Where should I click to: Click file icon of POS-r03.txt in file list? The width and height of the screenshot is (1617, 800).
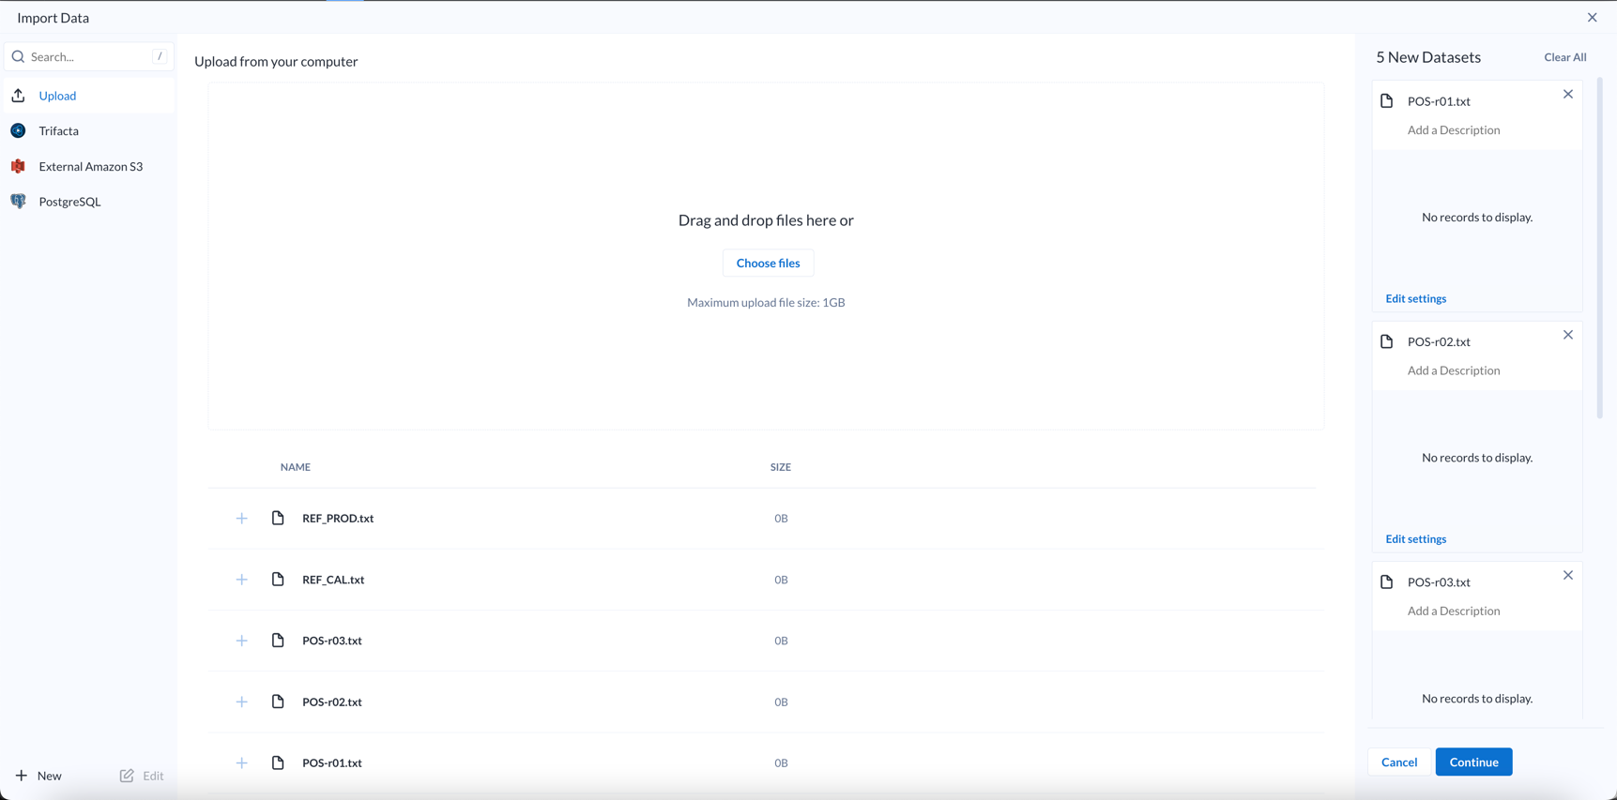click(x=278, y=640)
